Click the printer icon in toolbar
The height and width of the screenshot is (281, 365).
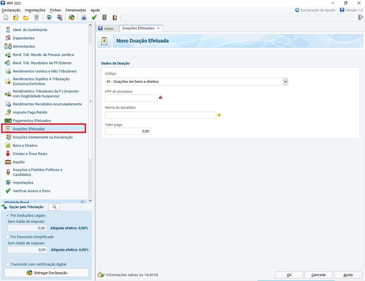coord(84,17)
